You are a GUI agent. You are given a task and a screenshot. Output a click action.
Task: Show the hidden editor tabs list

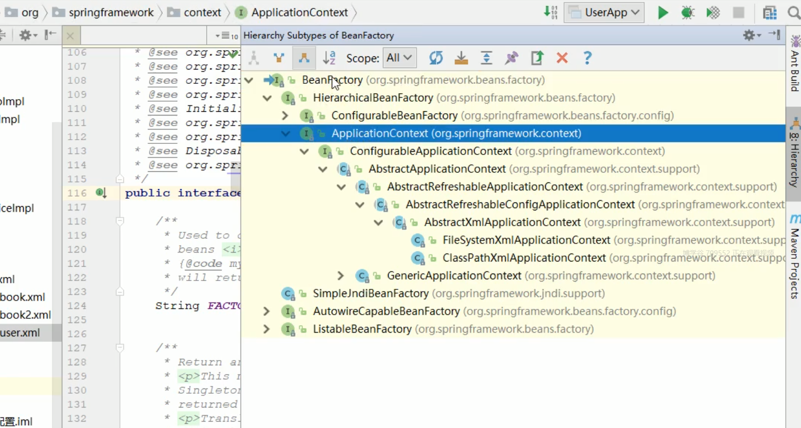[227, 36]
